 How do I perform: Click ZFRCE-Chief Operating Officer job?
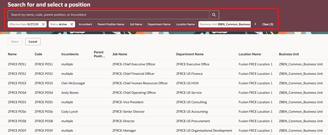coord(134,93)
